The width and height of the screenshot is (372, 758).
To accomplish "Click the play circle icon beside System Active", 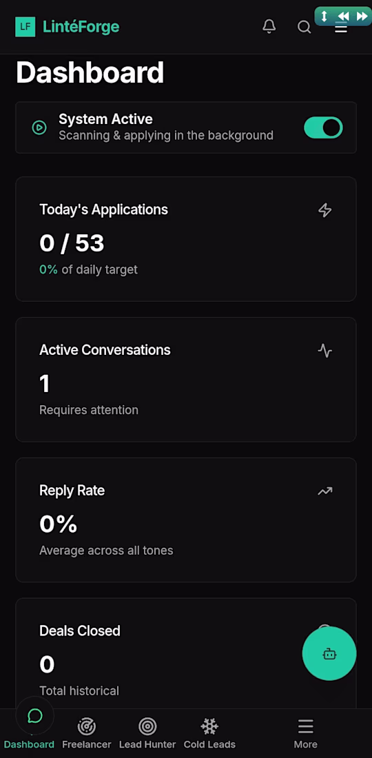I will [39, 127].
